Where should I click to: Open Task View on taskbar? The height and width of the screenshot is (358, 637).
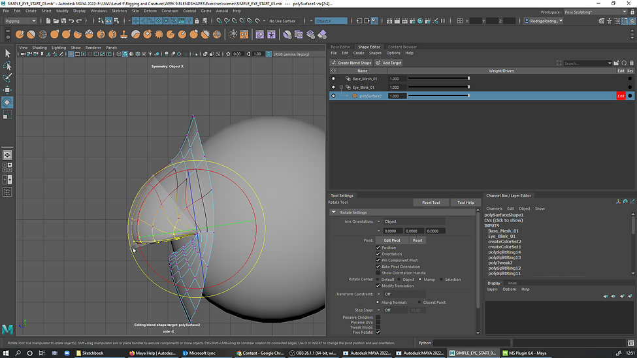(x=41, y=353)
